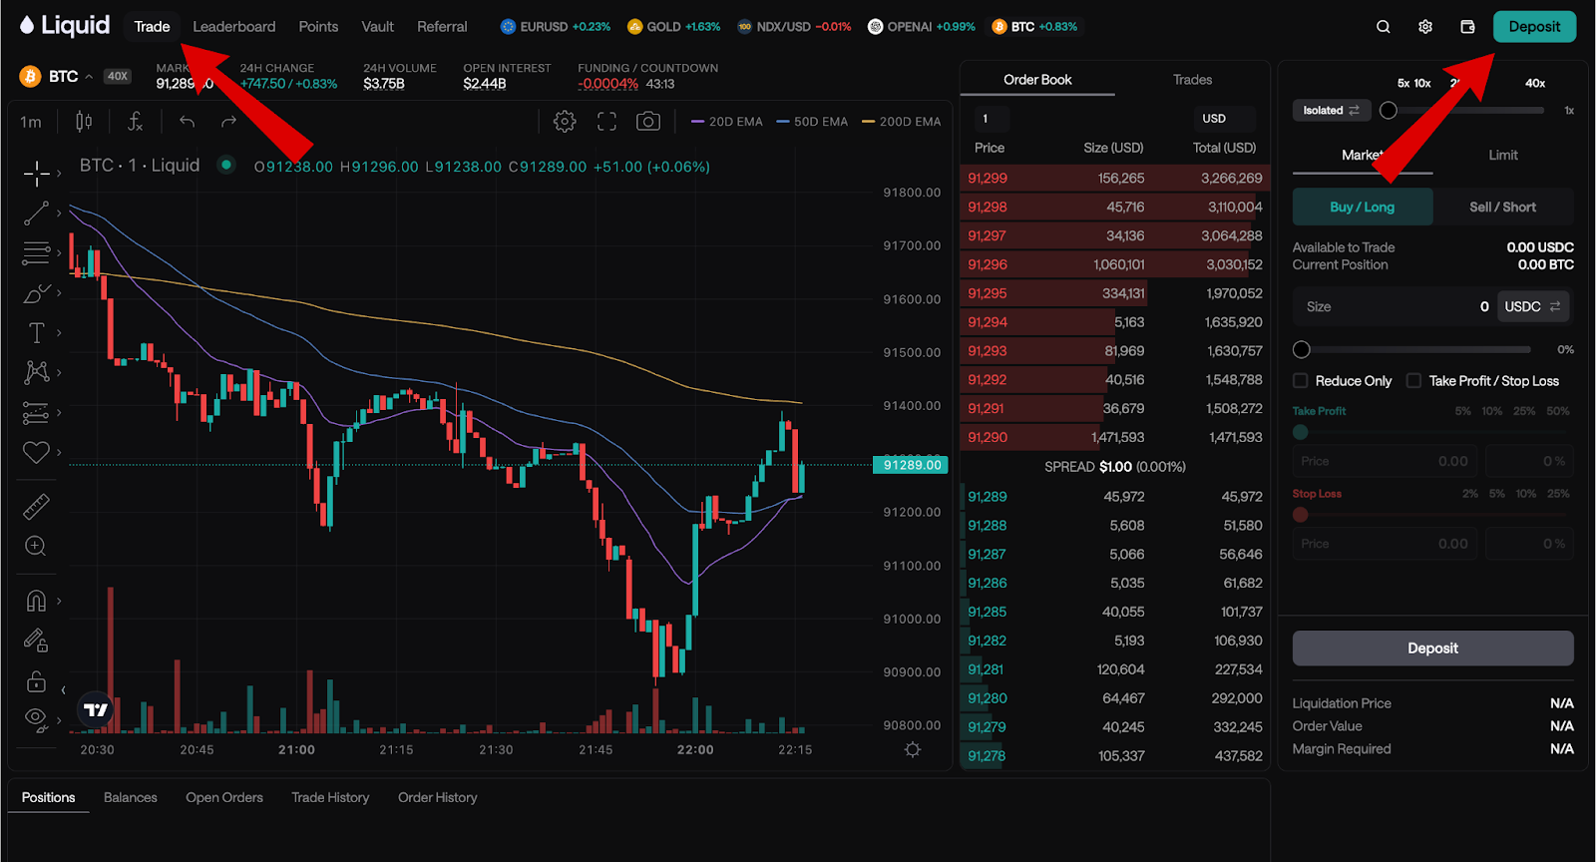Open the candlestick chart type selector
The width and height of the screenshot is (1596, 862).
point(84,122)
